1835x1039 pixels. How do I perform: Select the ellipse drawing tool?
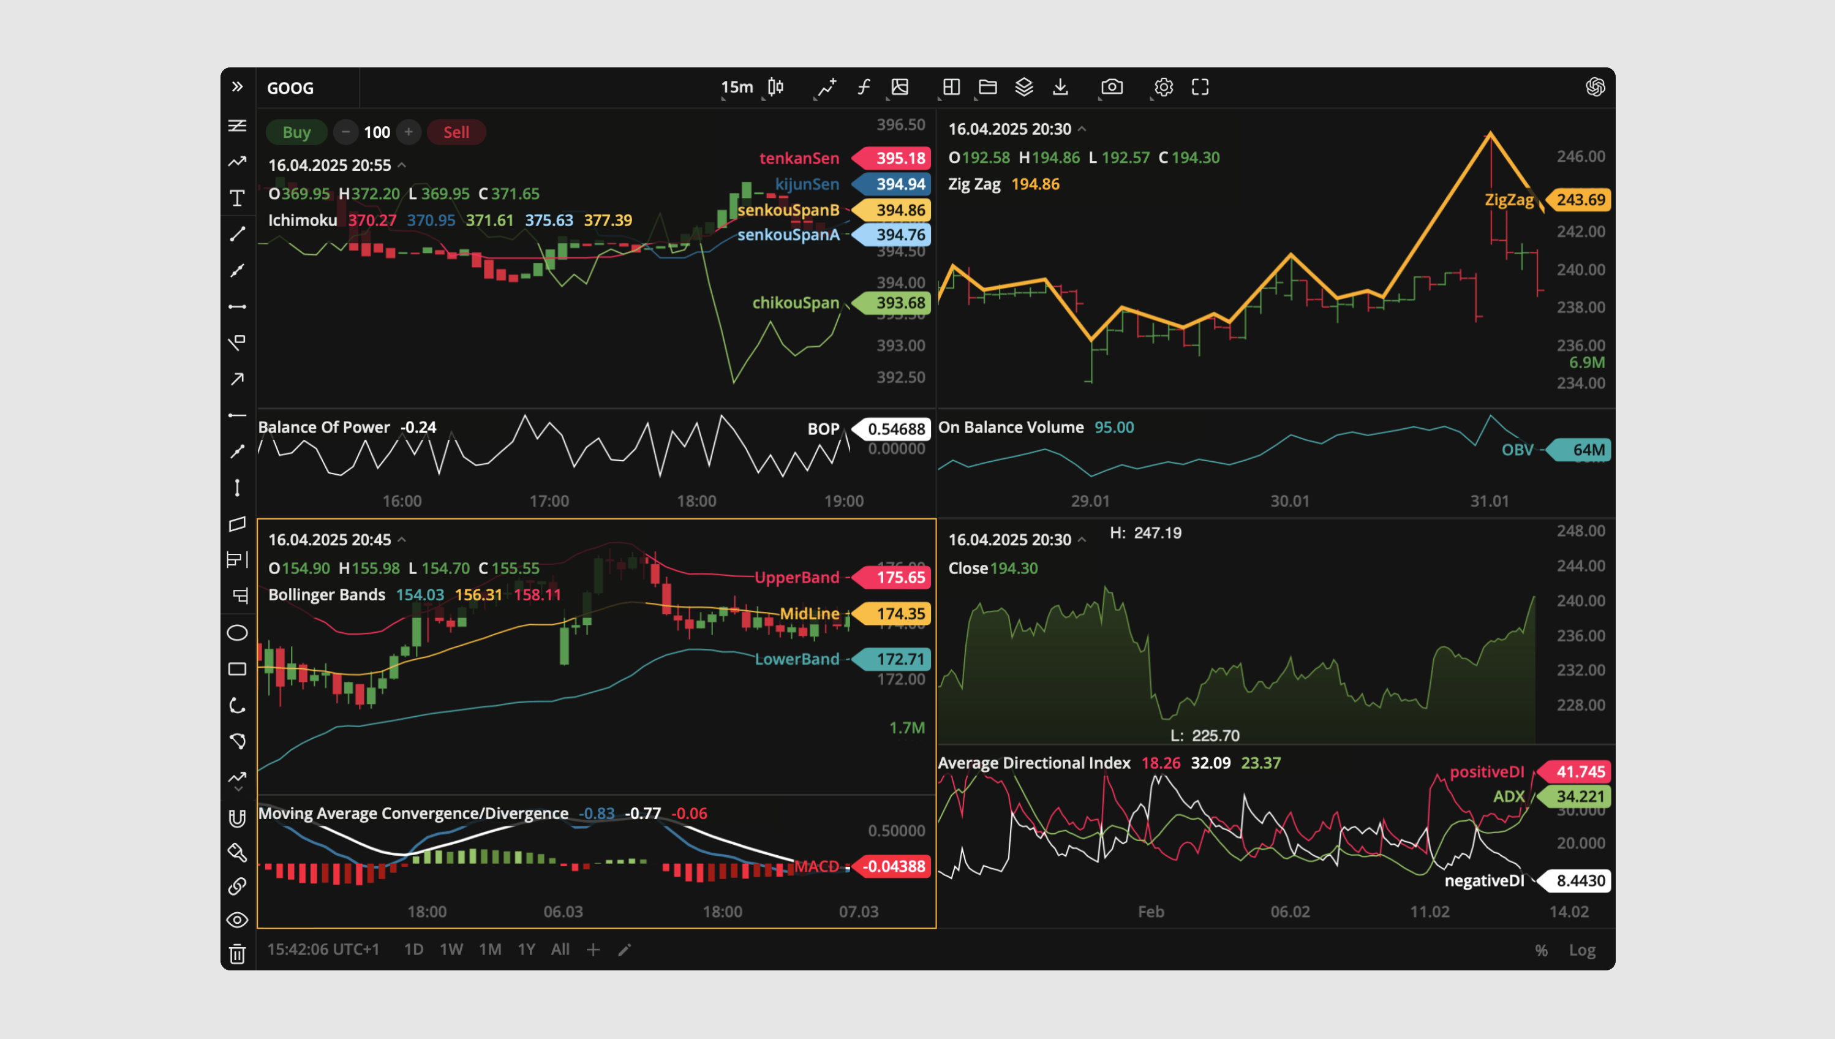pyautogui.click(x=238, y=633)
